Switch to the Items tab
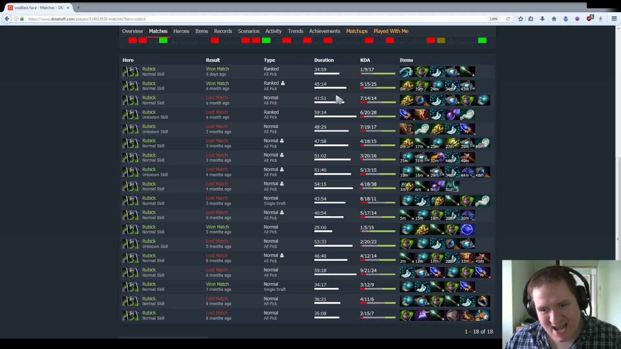 pyautogui.click(x=201, y=31)
